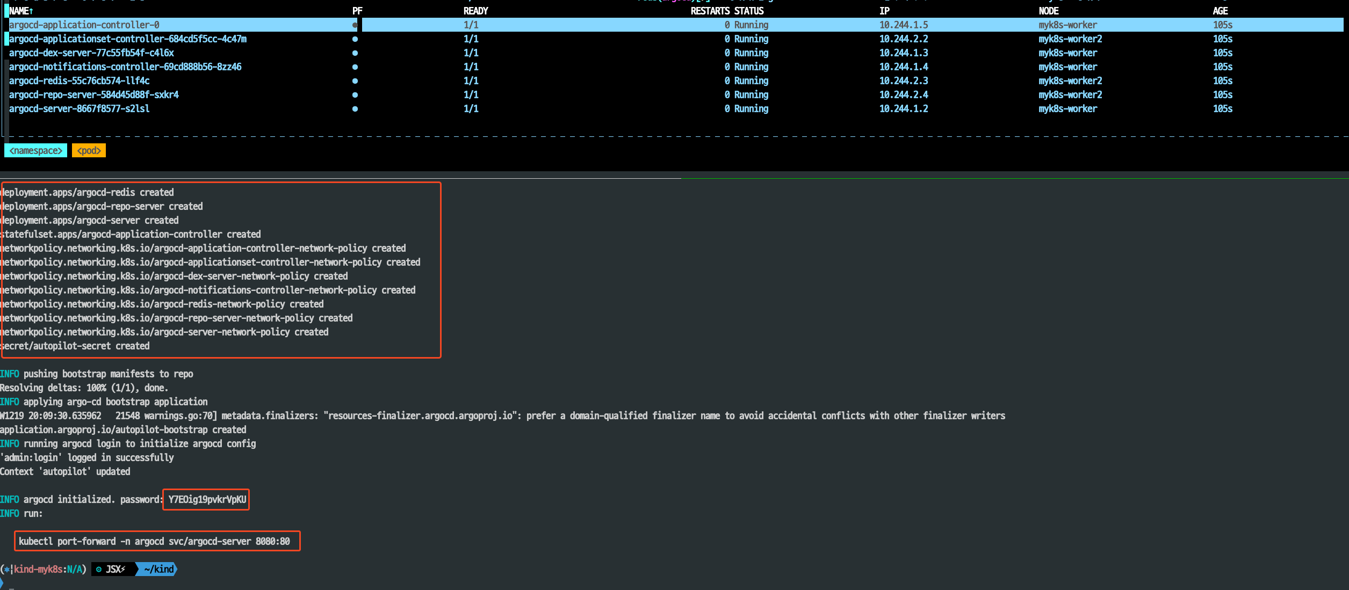1349x590 pixels.
Task: Select argocd-server-8667f8577-s2lsl pod row
Action: pyautogui.click(x=80, y=109)
